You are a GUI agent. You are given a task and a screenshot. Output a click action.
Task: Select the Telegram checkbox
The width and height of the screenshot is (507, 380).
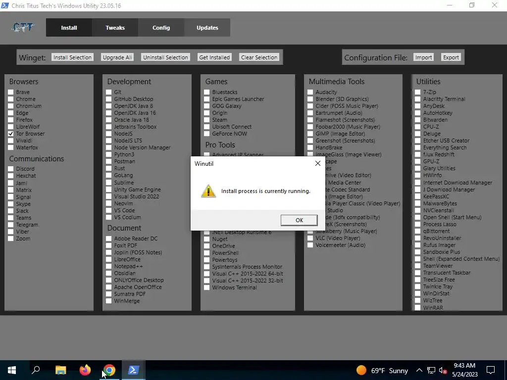point(11,225)
